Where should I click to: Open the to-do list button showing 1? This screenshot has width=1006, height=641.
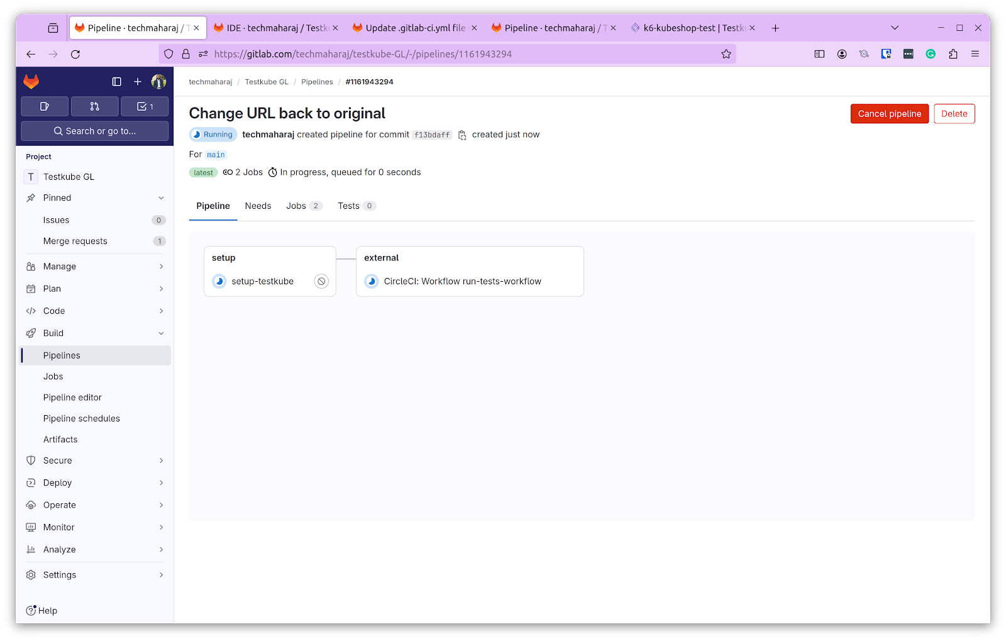click(x=145, y=106)
